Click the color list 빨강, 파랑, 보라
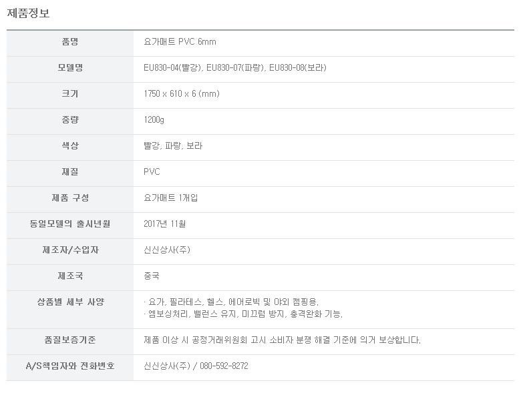Screen dimensions: 521x399 [x=173, y=146]
